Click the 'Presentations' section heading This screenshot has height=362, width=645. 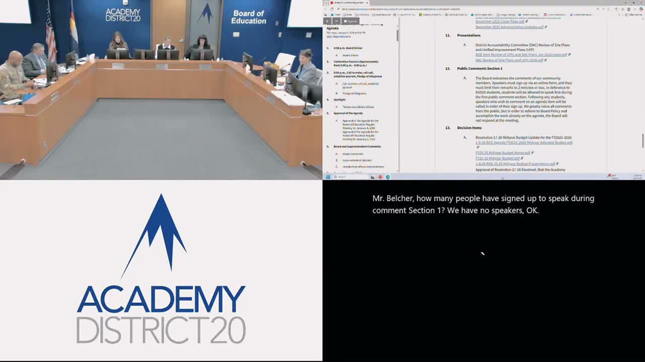(469, 35)
